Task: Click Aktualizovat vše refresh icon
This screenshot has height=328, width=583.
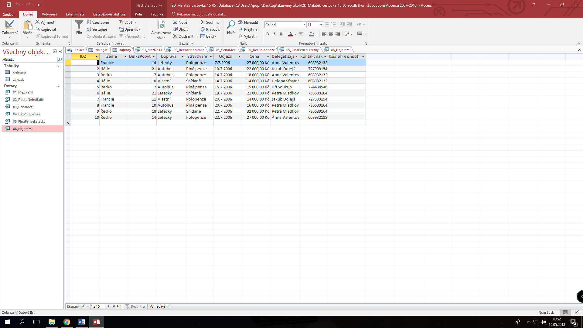Action: tap(161, 25)
